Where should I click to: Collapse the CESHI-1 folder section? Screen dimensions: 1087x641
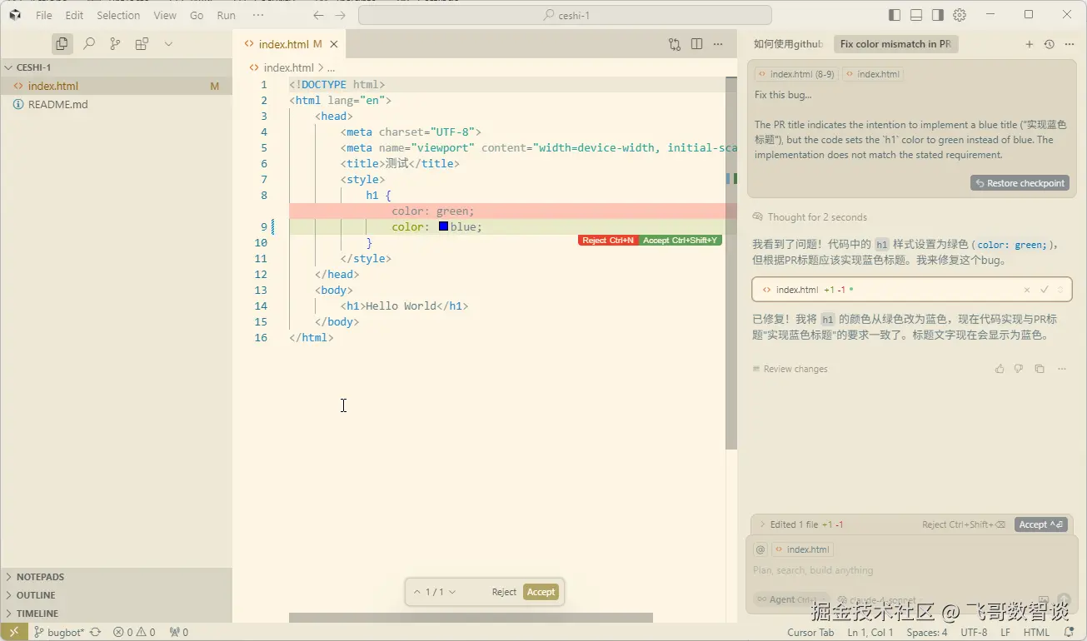click(116, 67)
